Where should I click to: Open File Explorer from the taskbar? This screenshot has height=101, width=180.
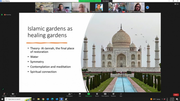[x=39, y=99]
